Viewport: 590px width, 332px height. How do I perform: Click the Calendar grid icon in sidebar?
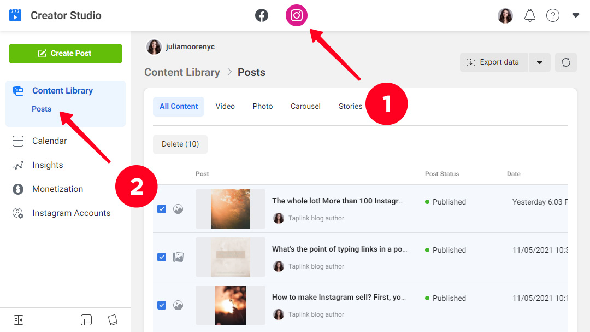[18, 141]
